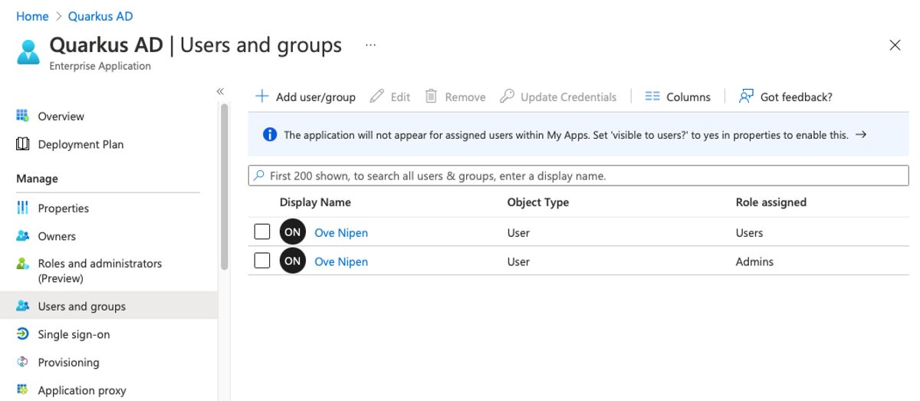Focus the users and groups search field
920x401 pixels.
pyautogui.click(x=579, y=176)
